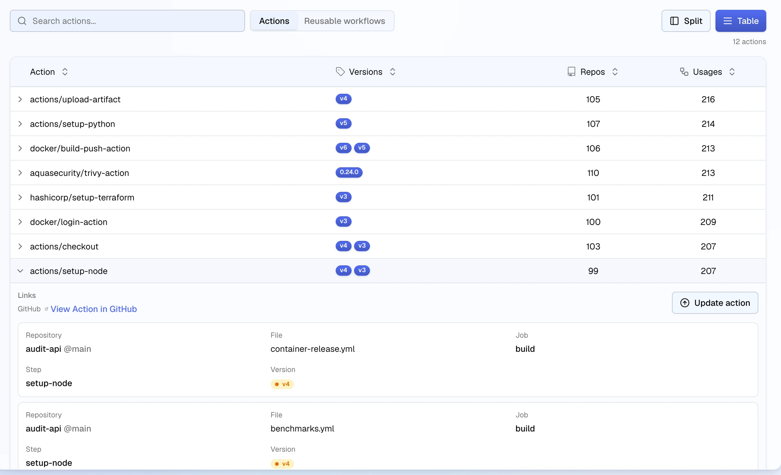
Task: Click v4 version tag for container-release.yml
Action: pyautogui.click(x=282, y=384)
